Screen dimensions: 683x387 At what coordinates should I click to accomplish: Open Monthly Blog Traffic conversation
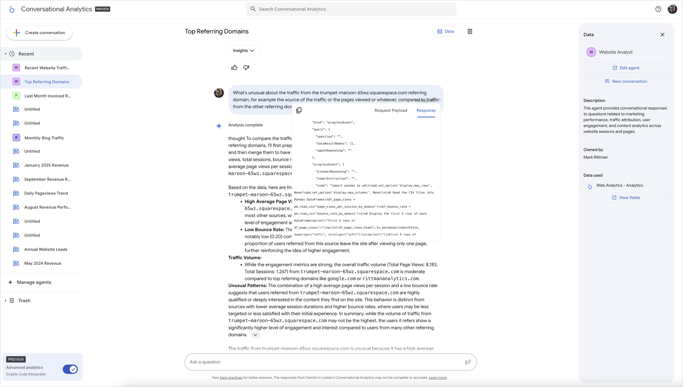pos(41,138)
